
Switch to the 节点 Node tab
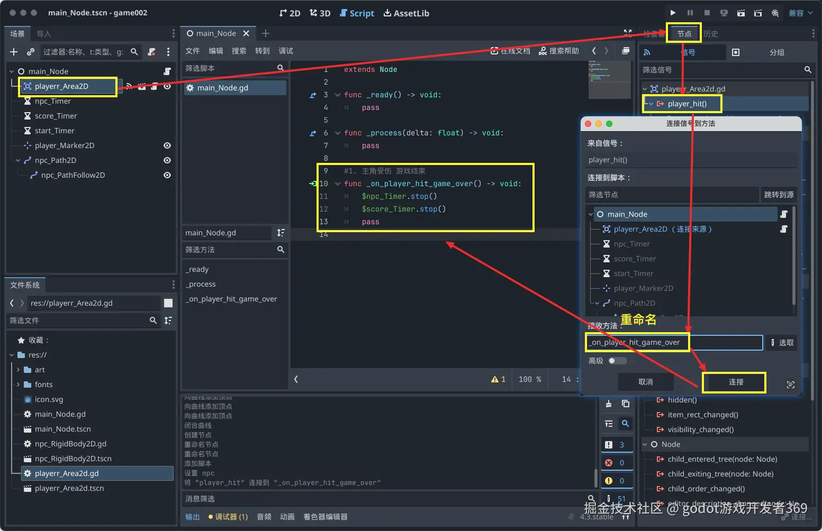tap(684, 34)
